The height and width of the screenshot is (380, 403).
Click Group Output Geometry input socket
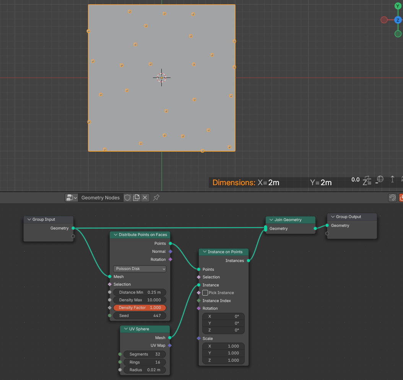(327, 225)
